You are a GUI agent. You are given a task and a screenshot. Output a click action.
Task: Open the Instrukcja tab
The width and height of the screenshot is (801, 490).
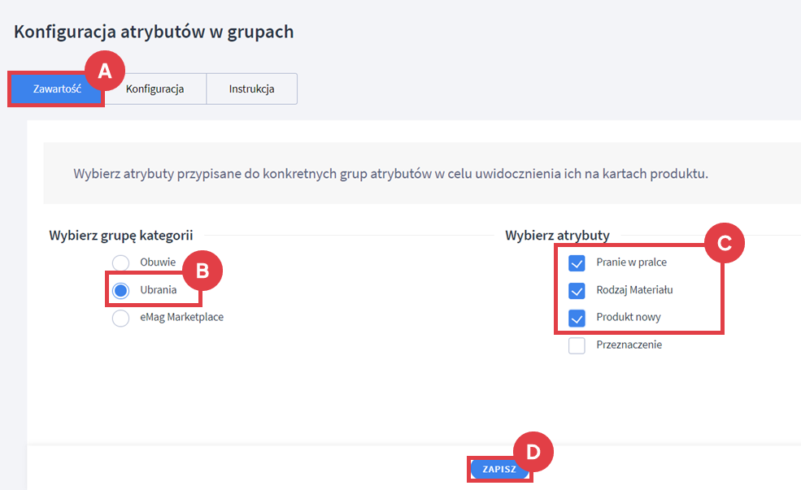pos(251,89)
